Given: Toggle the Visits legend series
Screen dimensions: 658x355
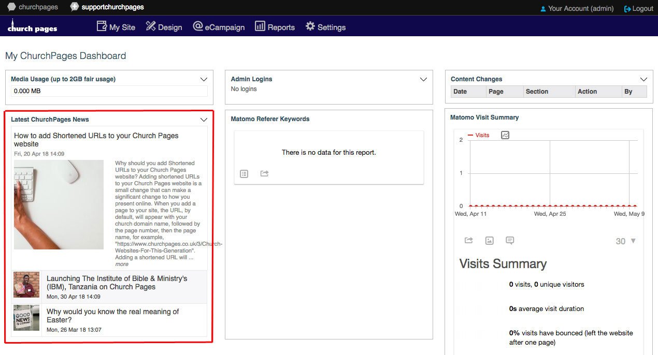Looking at the screenshot, I should [x=479, y=135].
